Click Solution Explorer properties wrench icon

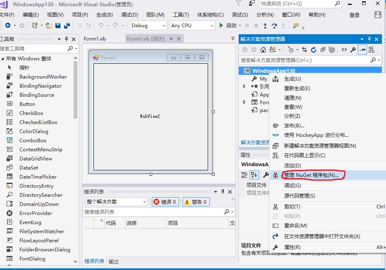click(x=353, y=50)
